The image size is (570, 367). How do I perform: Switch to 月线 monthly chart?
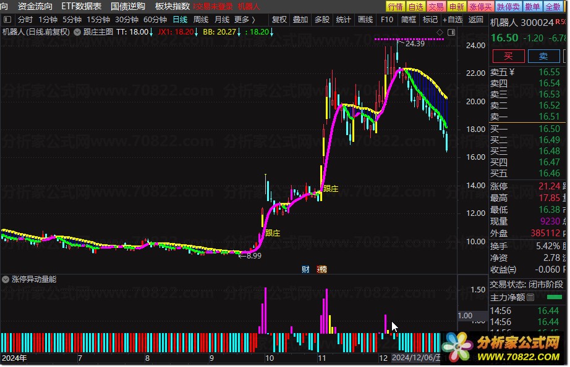(222, 20)
